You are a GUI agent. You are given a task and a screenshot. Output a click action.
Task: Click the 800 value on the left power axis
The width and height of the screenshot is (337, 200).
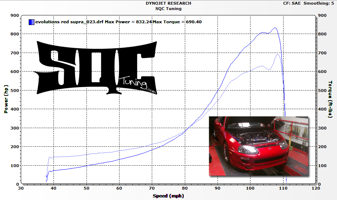tap(15, 34)
